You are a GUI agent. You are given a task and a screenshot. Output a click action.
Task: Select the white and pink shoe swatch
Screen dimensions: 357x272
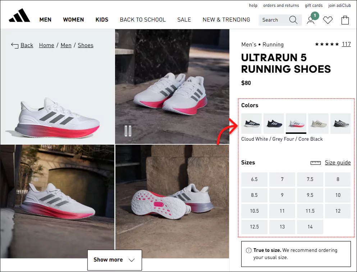click(296, 123)
